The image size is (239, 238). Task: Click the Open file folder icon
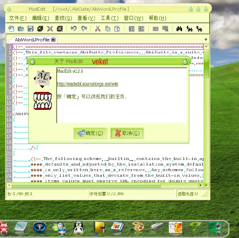coord(21,29)
